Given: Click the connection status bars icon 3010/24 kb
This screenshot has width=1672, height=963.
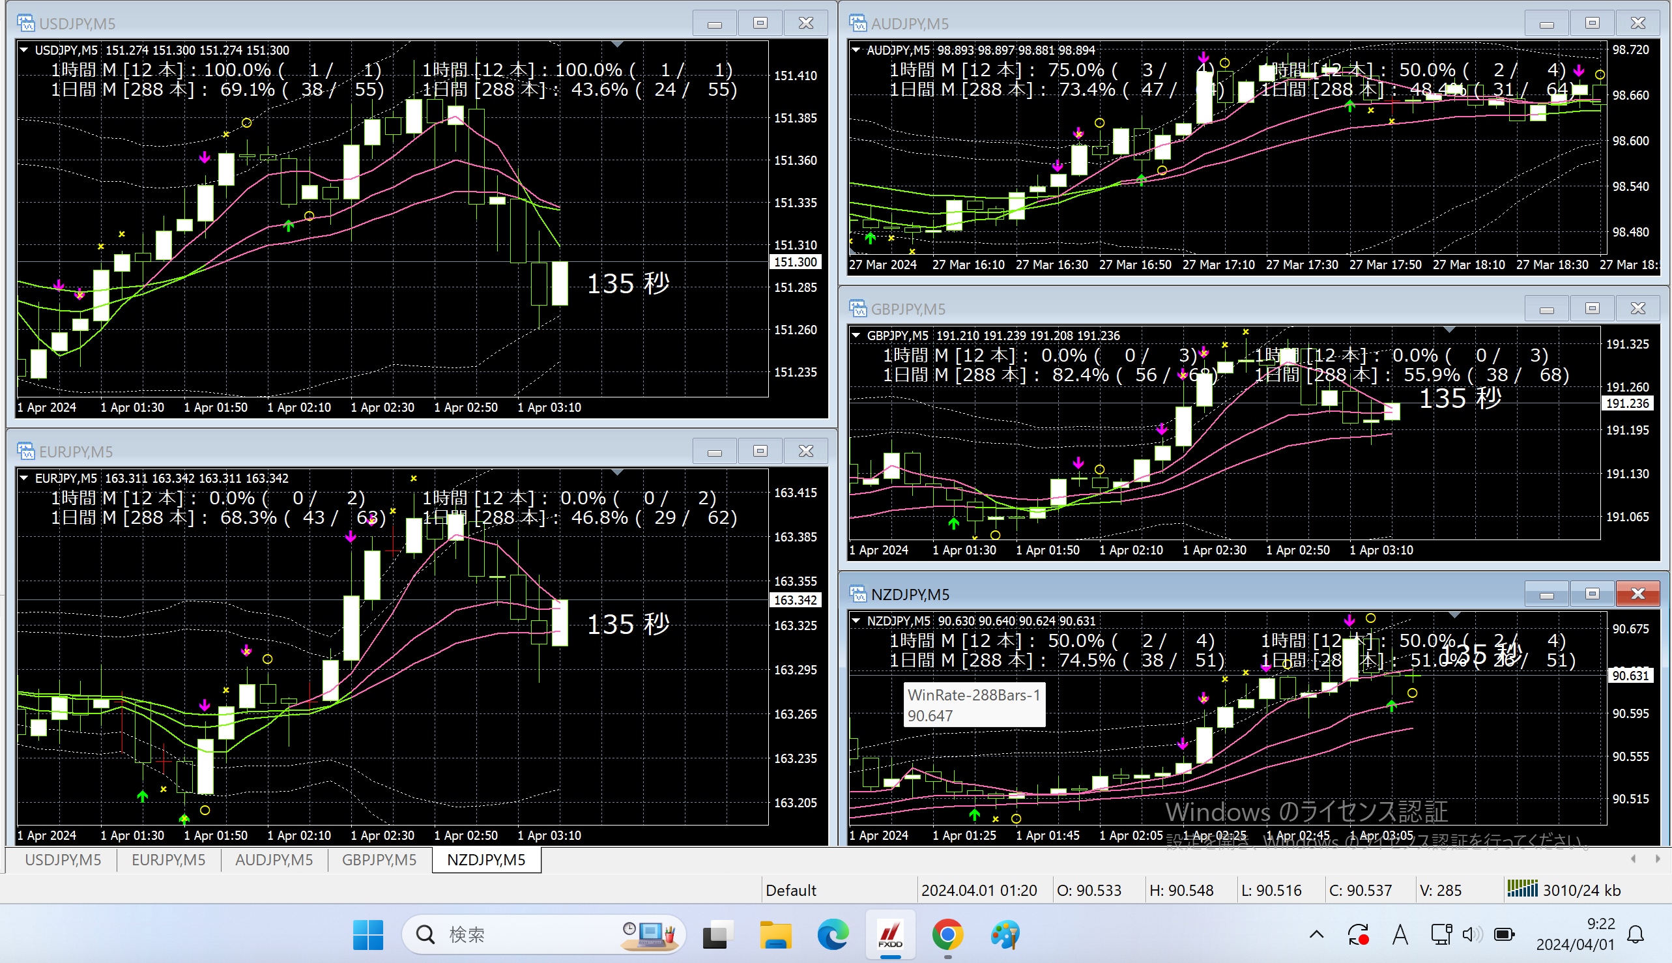Looking at the screenshot, I should click(x=1522, y=888).
